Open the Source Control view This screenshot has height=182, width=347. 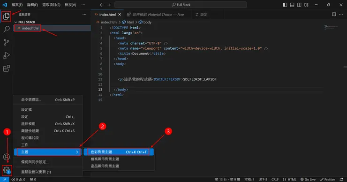pyautogui.click(x=7, y=42)
